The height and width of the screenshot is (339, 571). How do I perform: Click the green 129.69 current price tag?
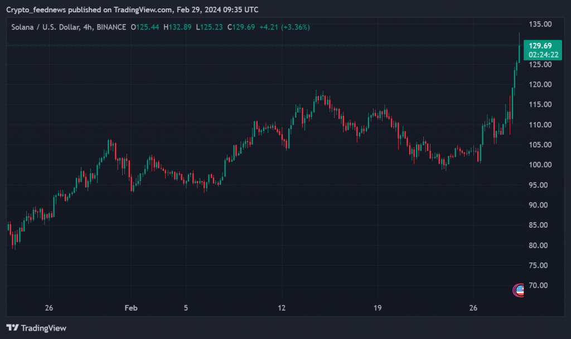[540, 46]
